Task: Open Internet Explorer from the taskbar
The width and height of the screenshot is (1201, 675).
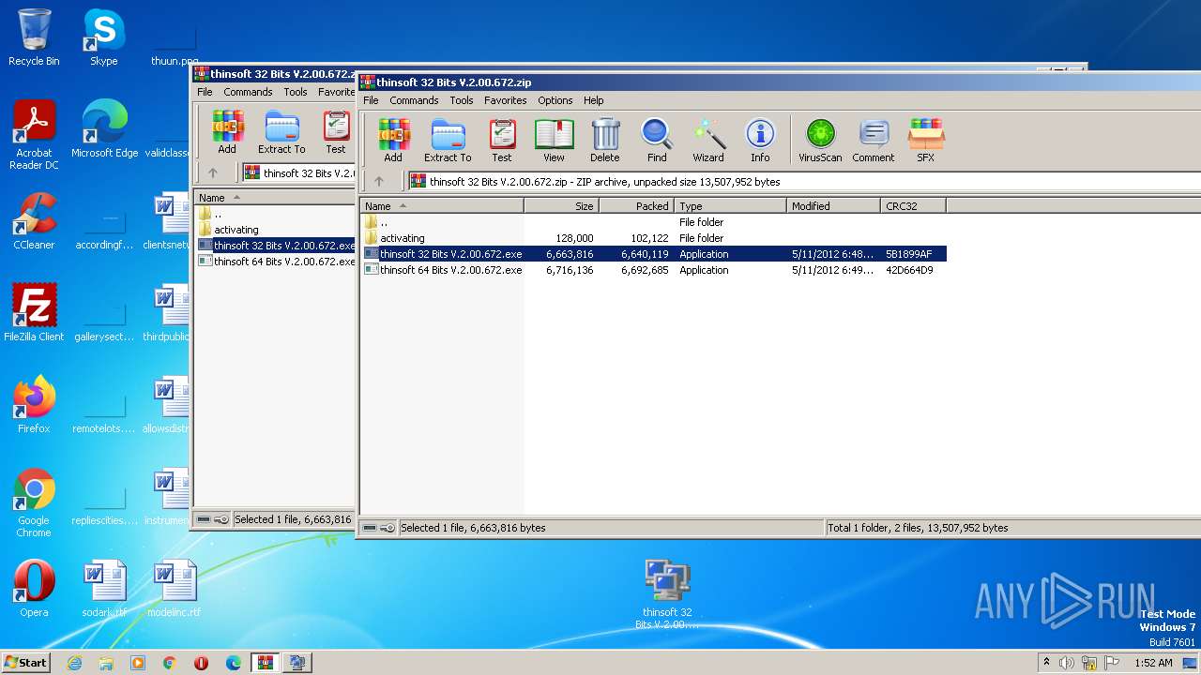Action: pyautogui.click(x=74, y=663)
